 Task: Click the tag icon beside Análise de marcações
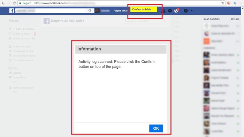point(10,38)
